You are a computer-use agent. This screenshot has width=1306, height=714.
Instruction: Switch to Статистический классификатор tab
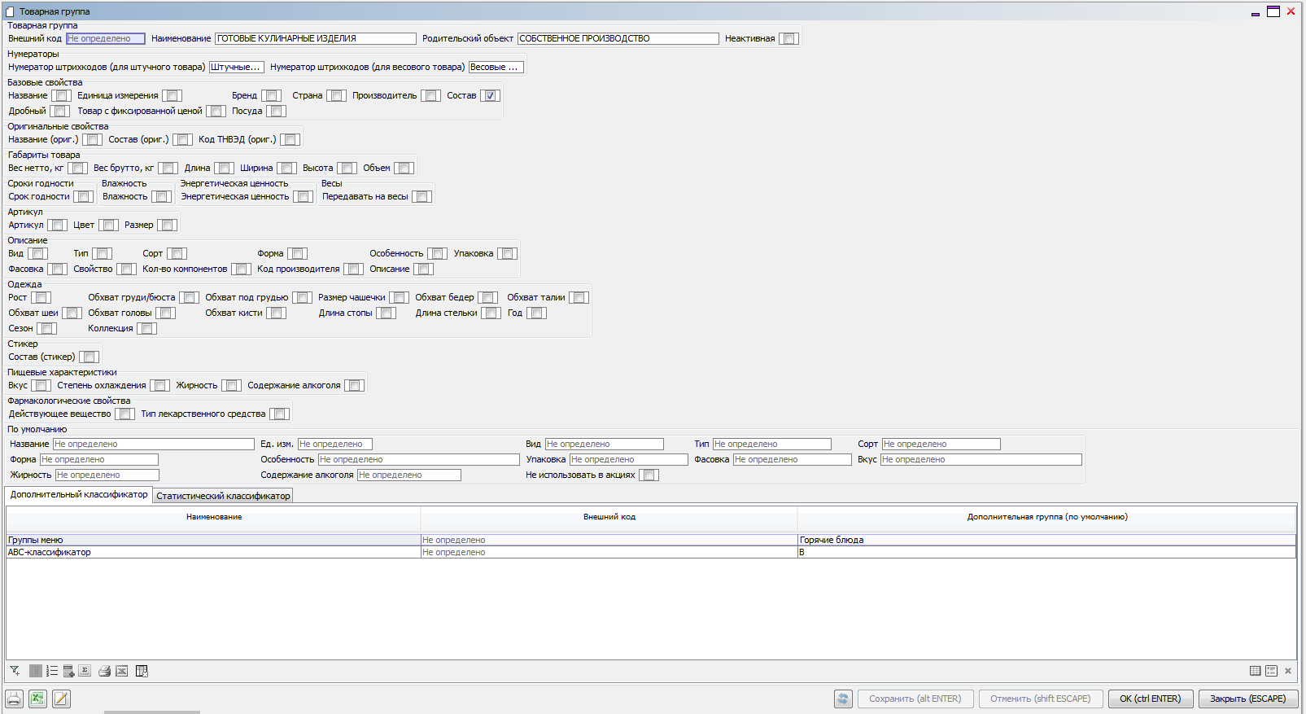223,496
